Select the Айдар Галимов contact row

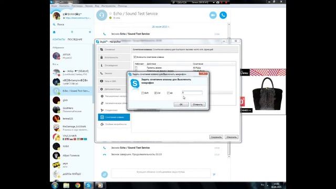pos(72,155)
